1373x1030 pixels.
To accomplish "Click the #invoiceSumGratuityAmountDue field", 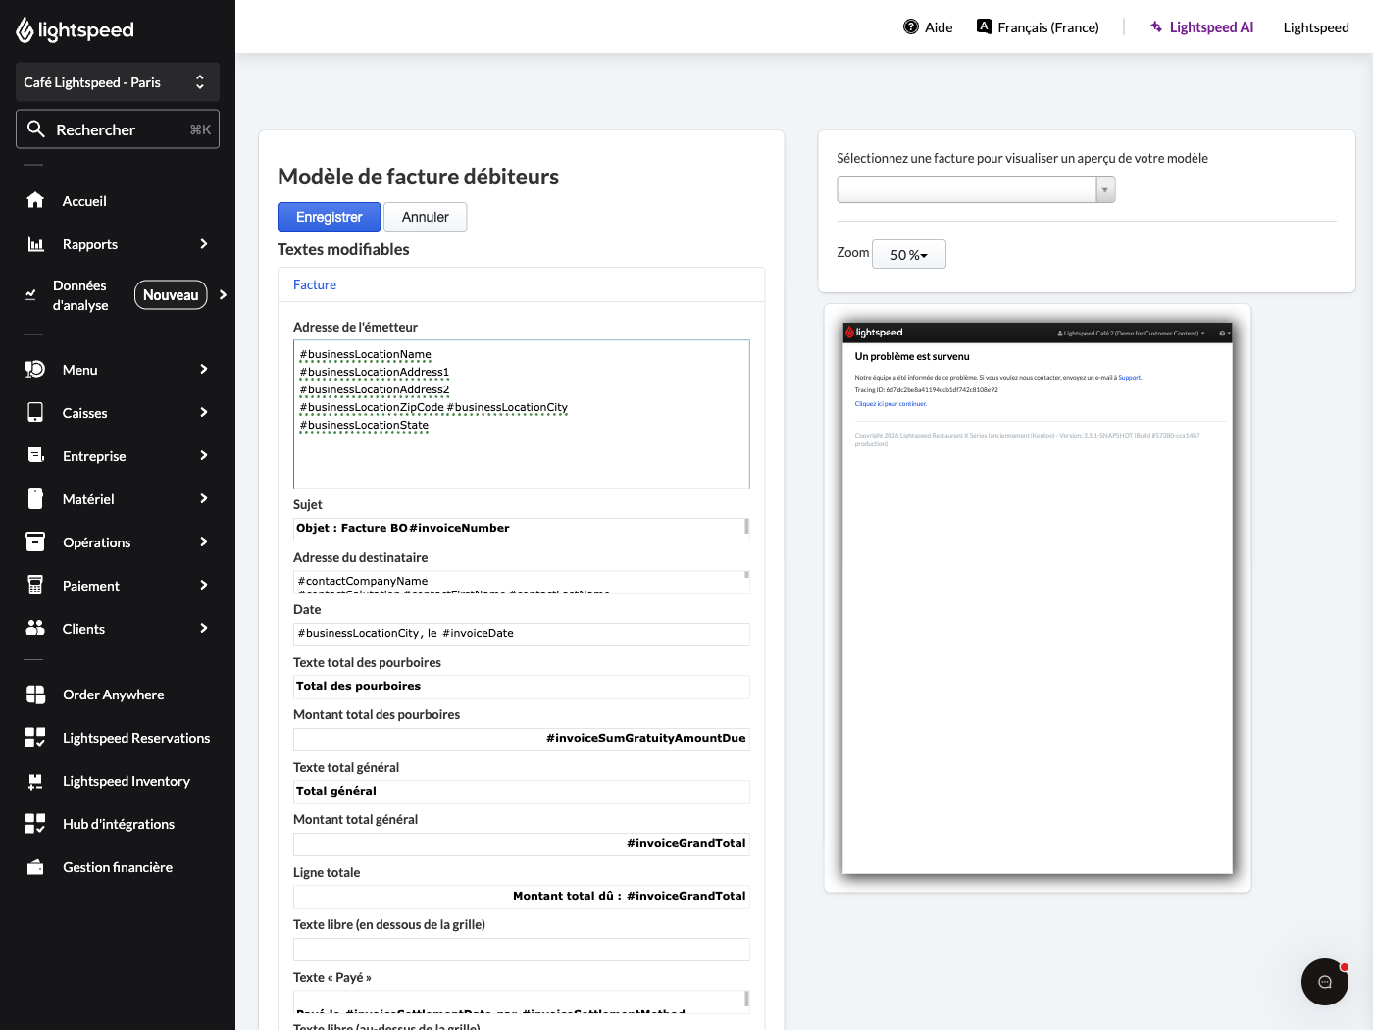I will point(522,739).
